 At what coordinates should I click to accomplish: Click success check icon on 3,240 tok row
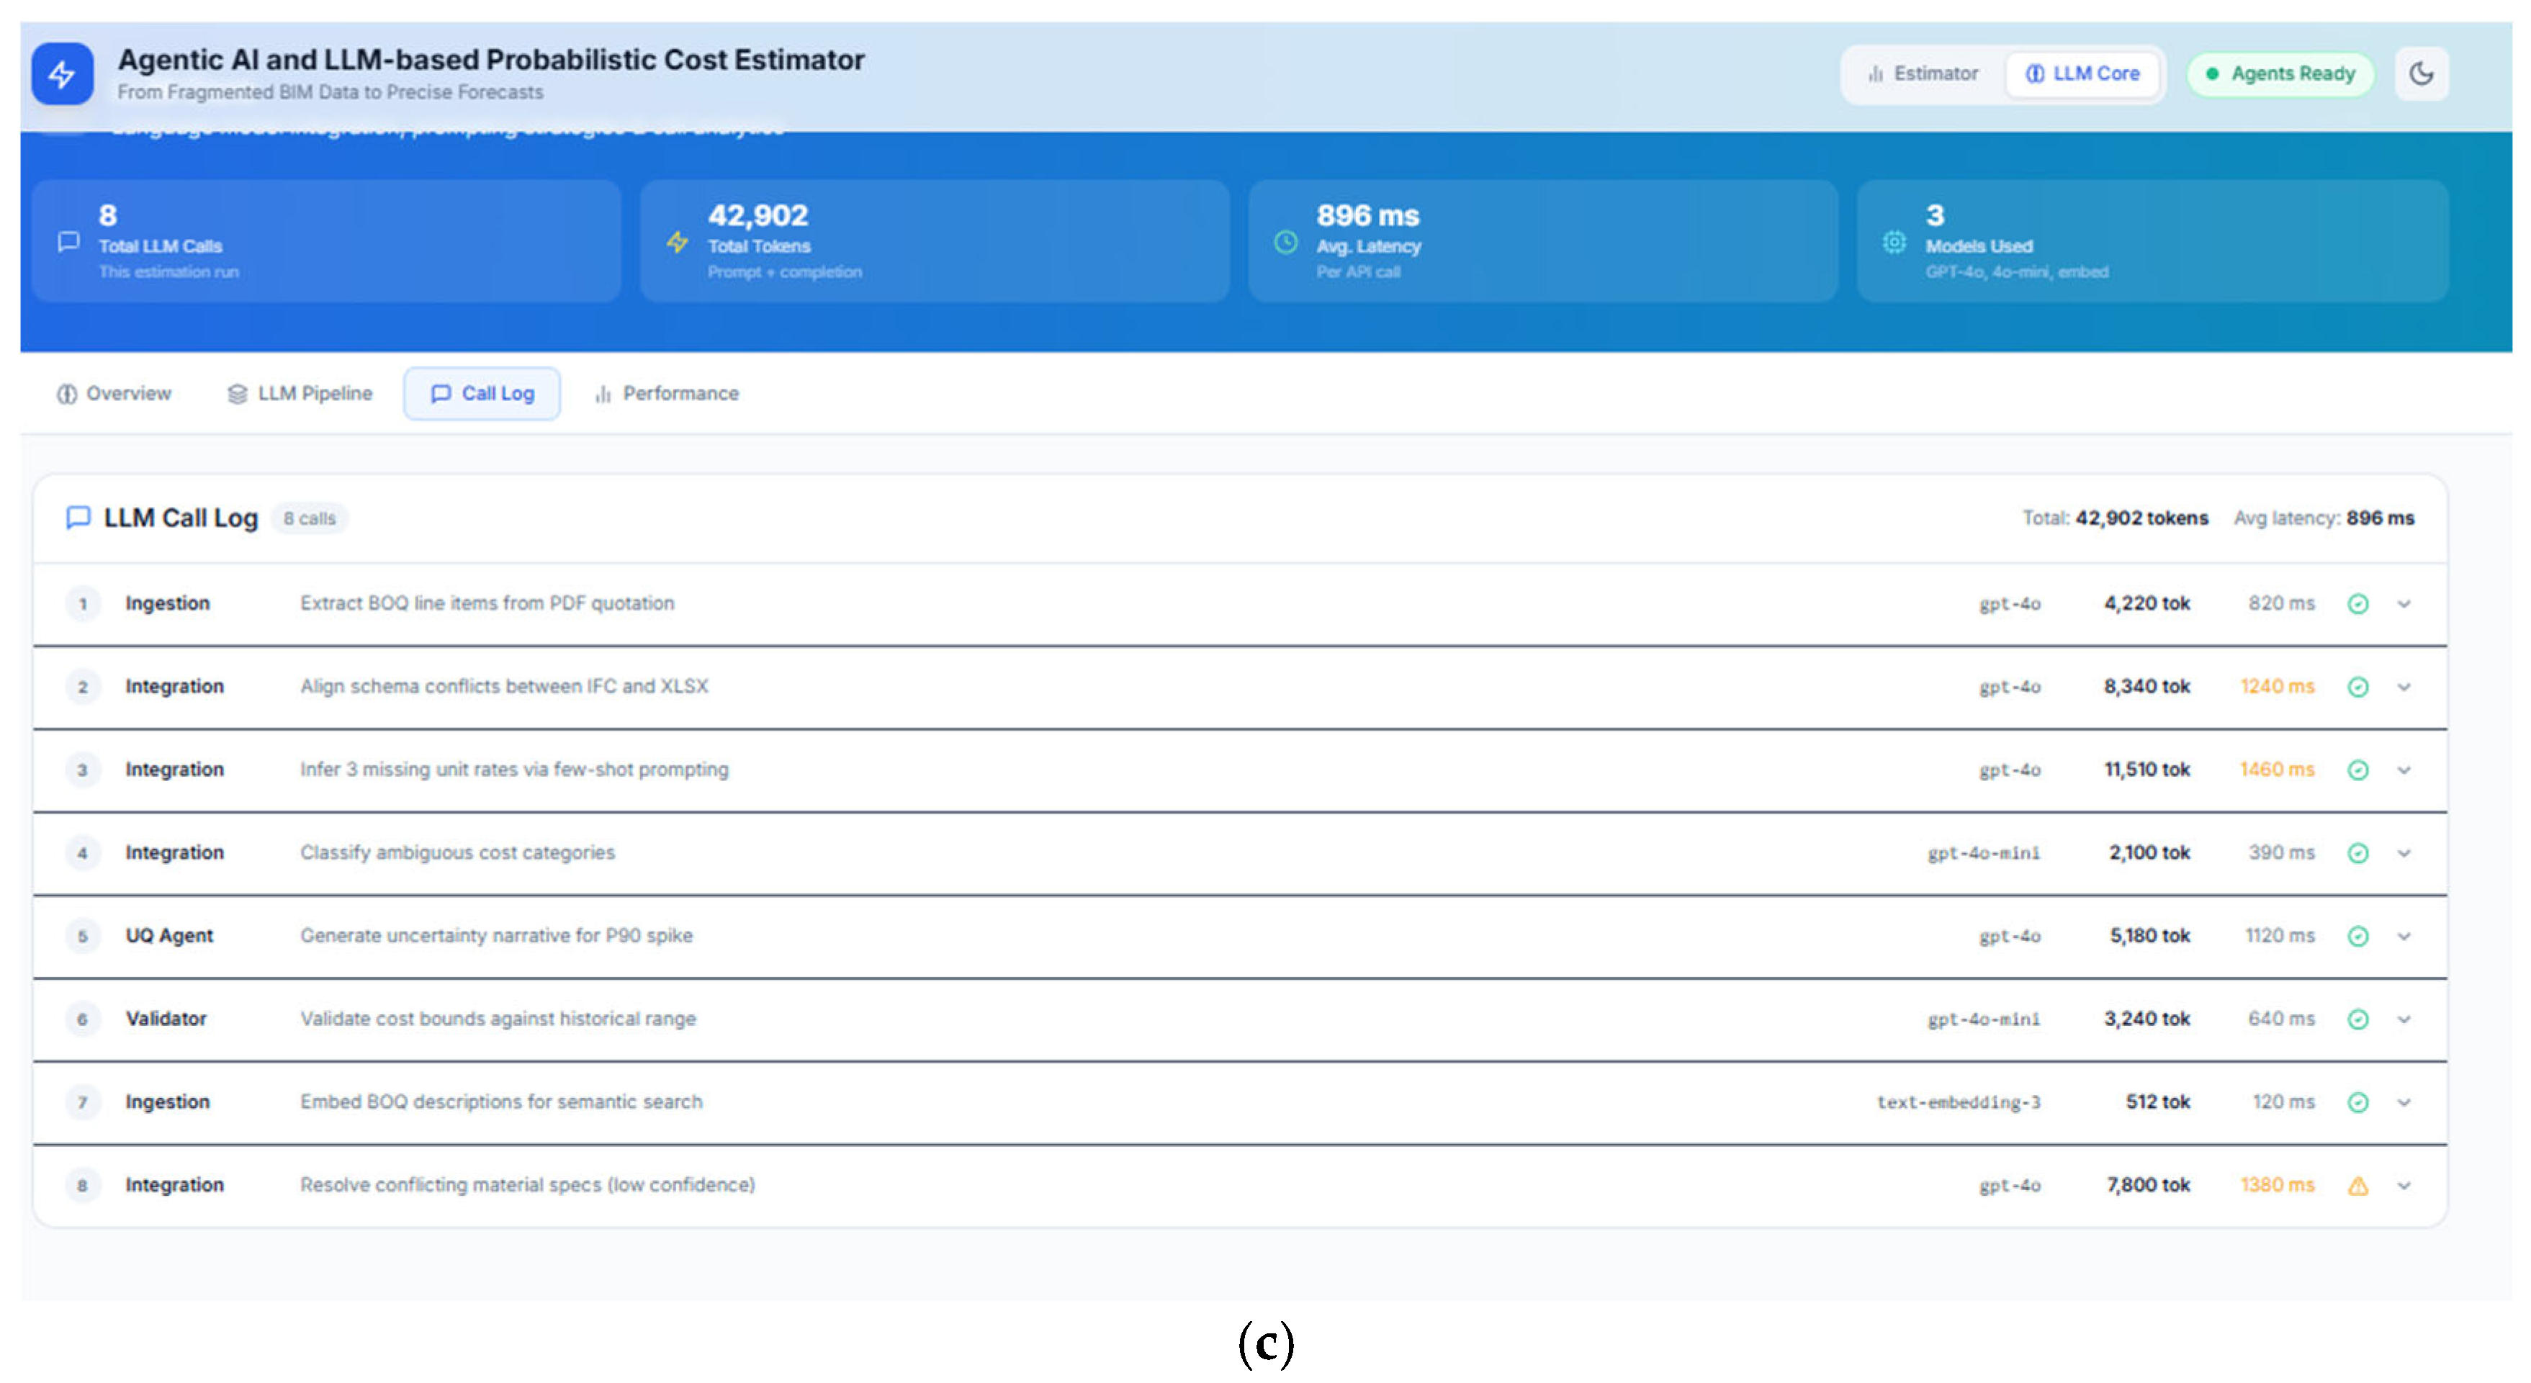(2358, 1019)
